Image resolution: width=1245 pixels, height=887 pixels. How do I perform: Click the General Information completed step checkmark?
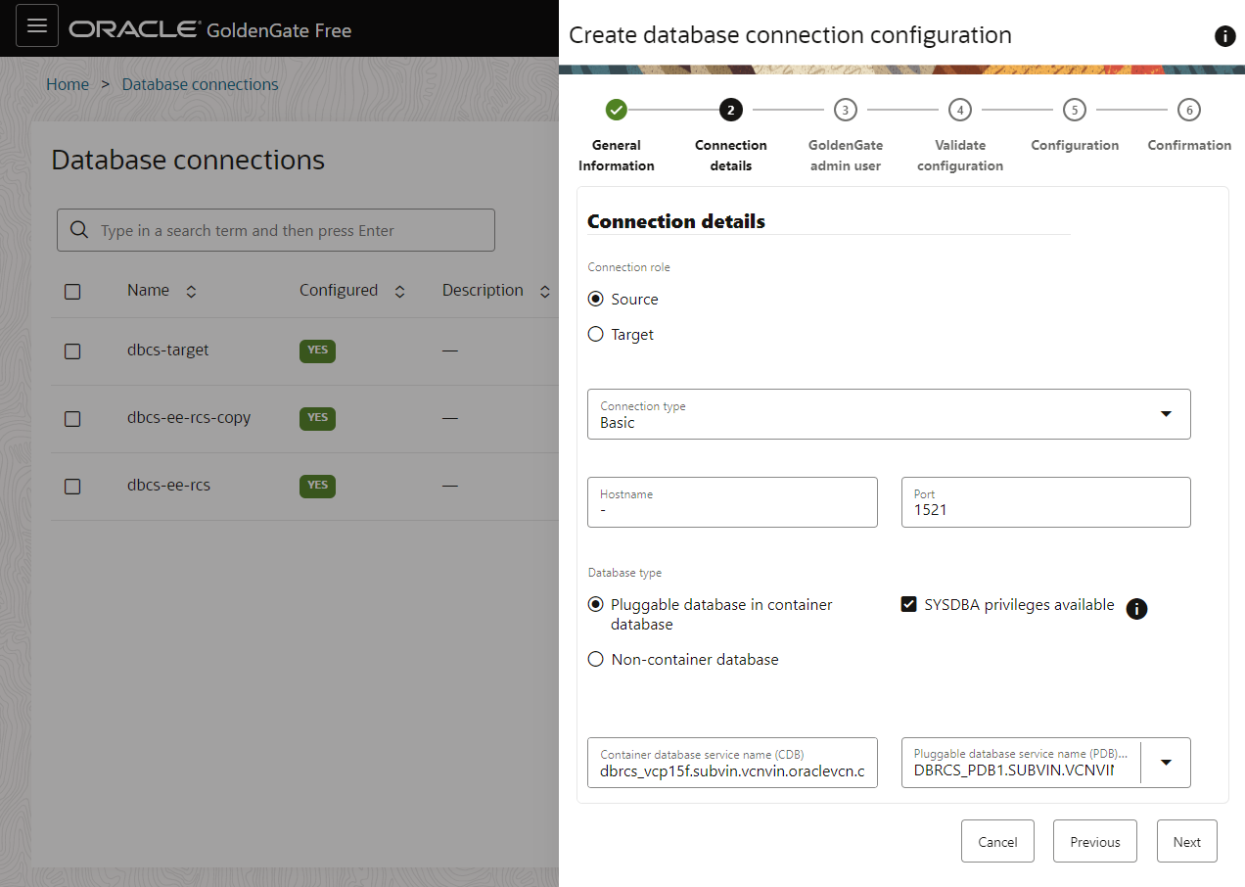pos(616,110)
